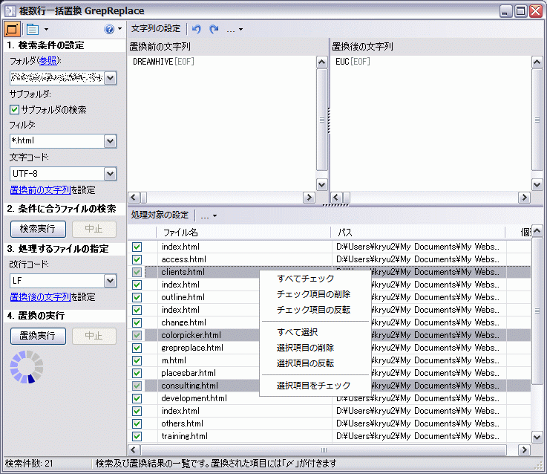
Task: Expand the LF line-break code dropdown
Action: (x=111, y=281)
